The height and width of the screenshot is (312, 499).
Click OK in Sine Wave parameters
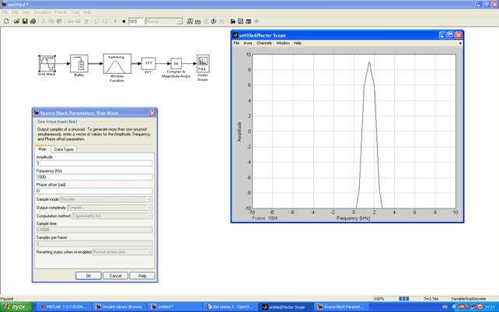[89, 275]
